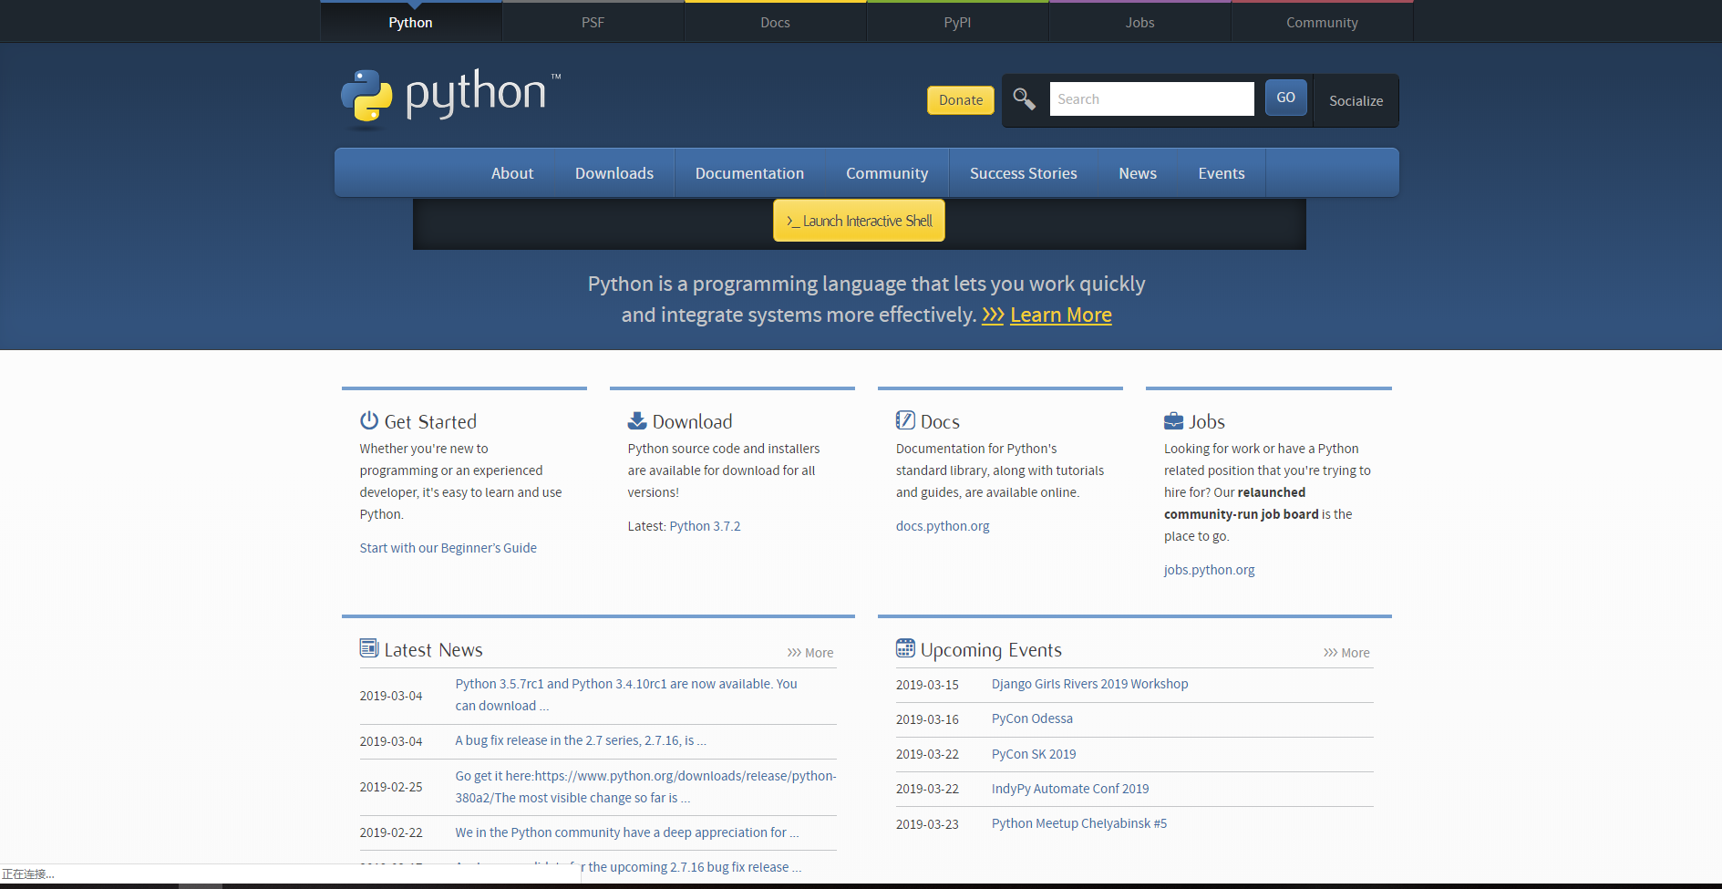Click the Upcoming Events heading

tap(991, 649)
